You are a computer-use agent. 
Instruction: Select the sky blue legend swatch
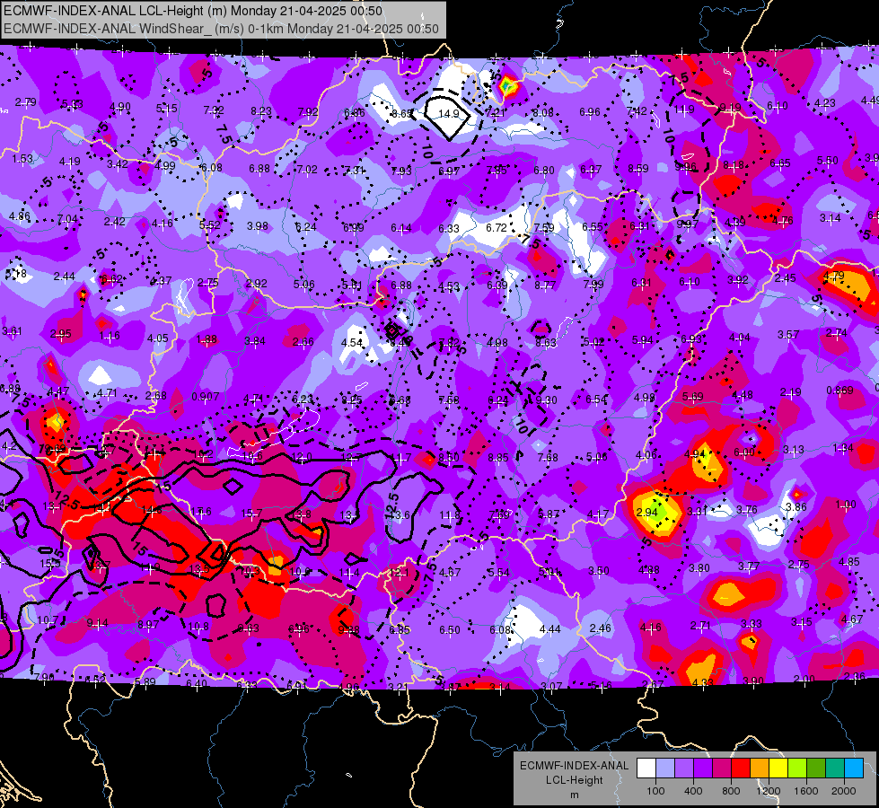(854, 768)
